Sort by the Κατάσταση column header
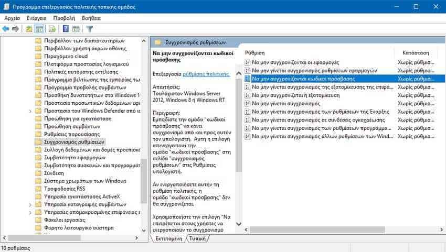 416,53
